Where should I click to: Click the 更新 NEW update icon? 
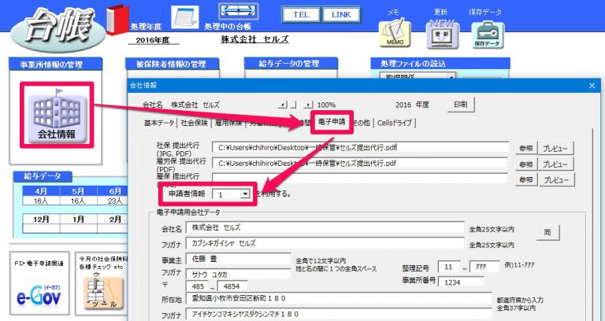[442, 34]
